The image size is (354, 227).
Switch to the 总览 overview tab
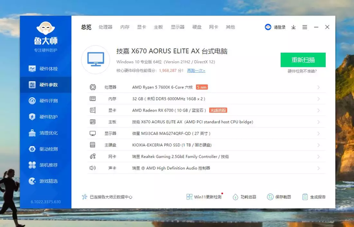click(x=86, y=27)
